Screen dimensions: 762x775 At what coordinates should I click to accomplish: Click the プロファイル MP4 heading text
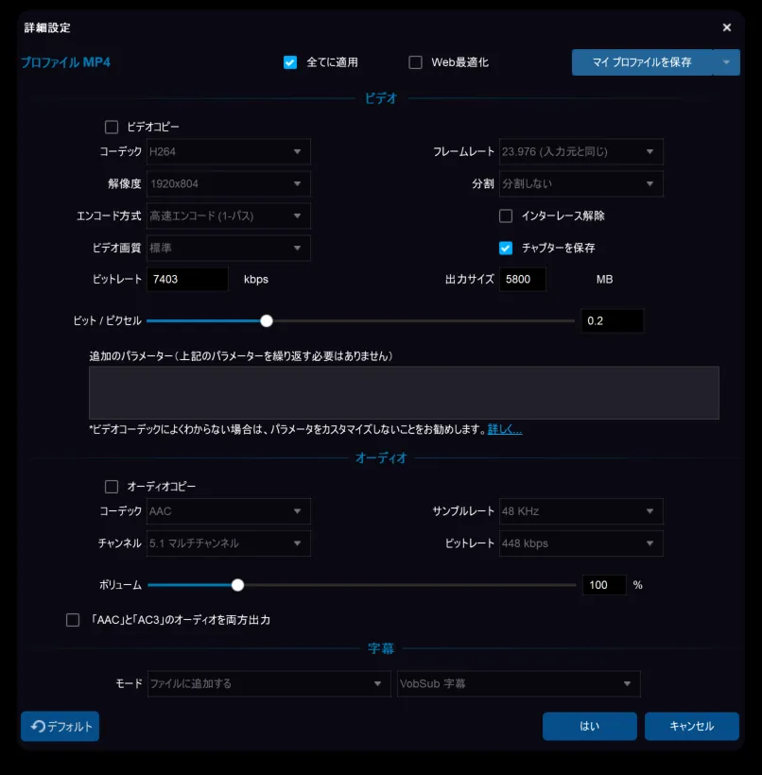65,62
